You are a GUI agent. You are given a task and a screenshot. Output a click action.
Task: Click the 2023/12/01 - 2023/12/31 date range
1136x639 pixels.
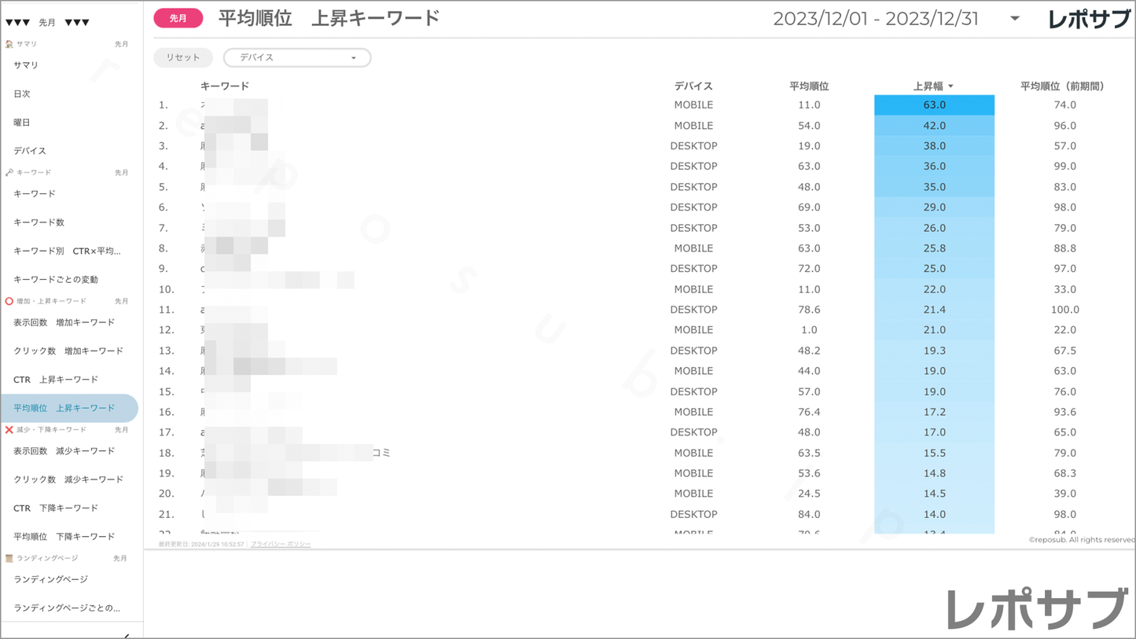(x=876, y=19)
